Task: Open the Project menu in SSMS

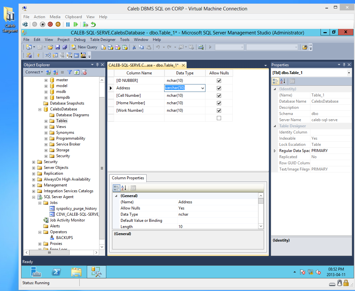Action: (x=63, y=40)
